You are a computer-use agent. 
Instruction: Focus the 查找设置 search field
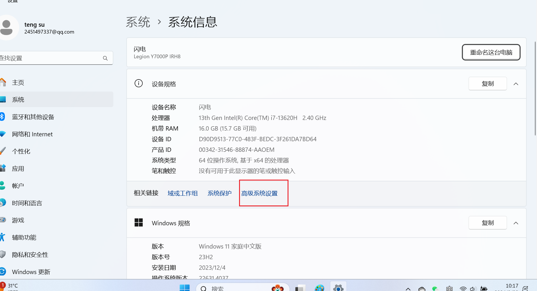(56, 58)
